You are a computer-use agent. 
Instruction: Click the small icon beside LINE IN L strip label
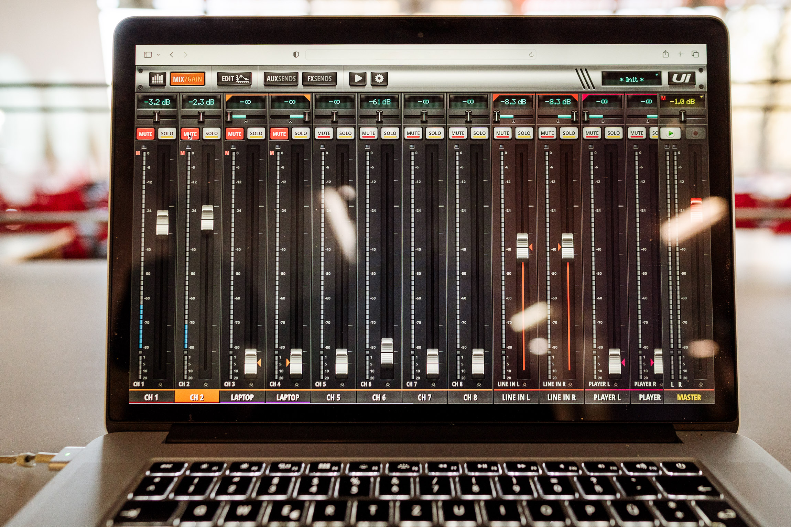click(524, 384)
